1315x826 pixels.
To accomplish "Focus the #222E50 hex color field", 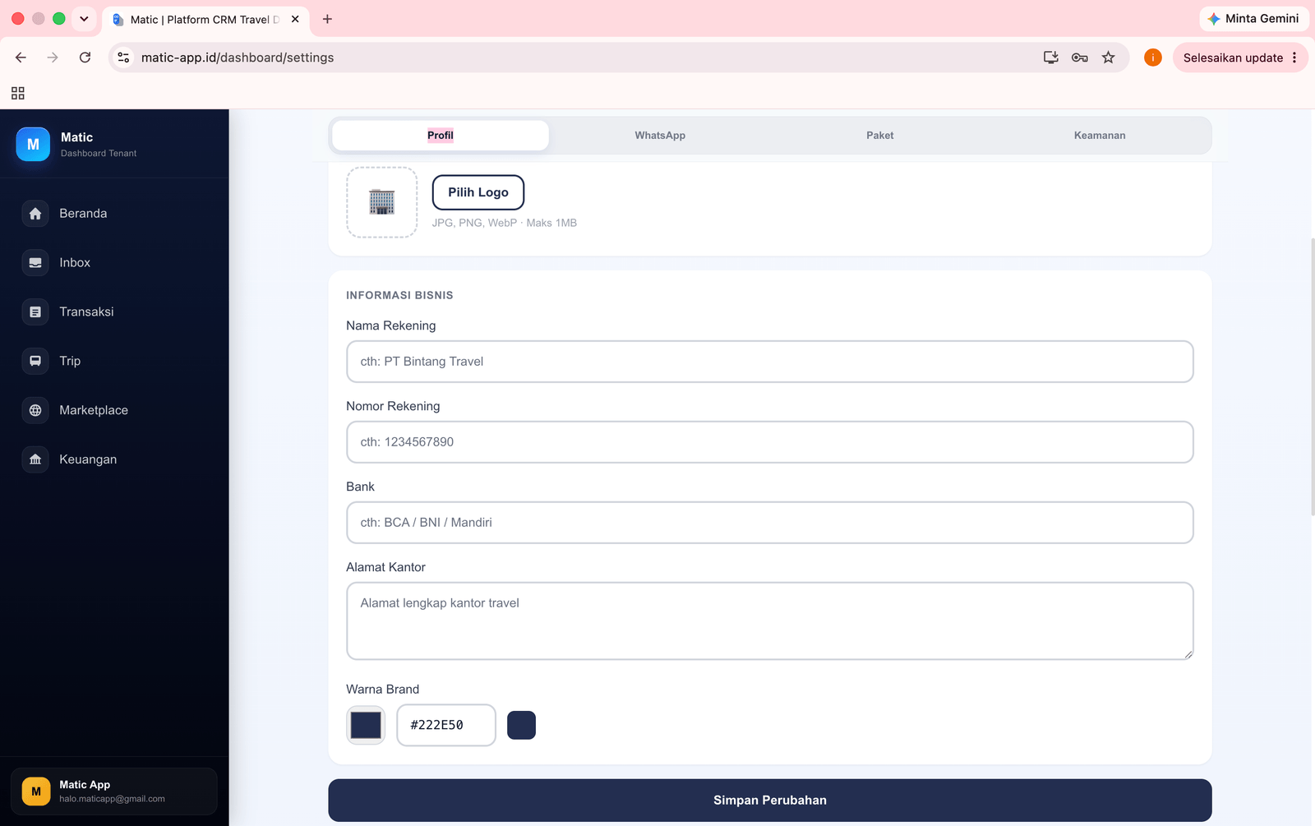I will [446, 725].
